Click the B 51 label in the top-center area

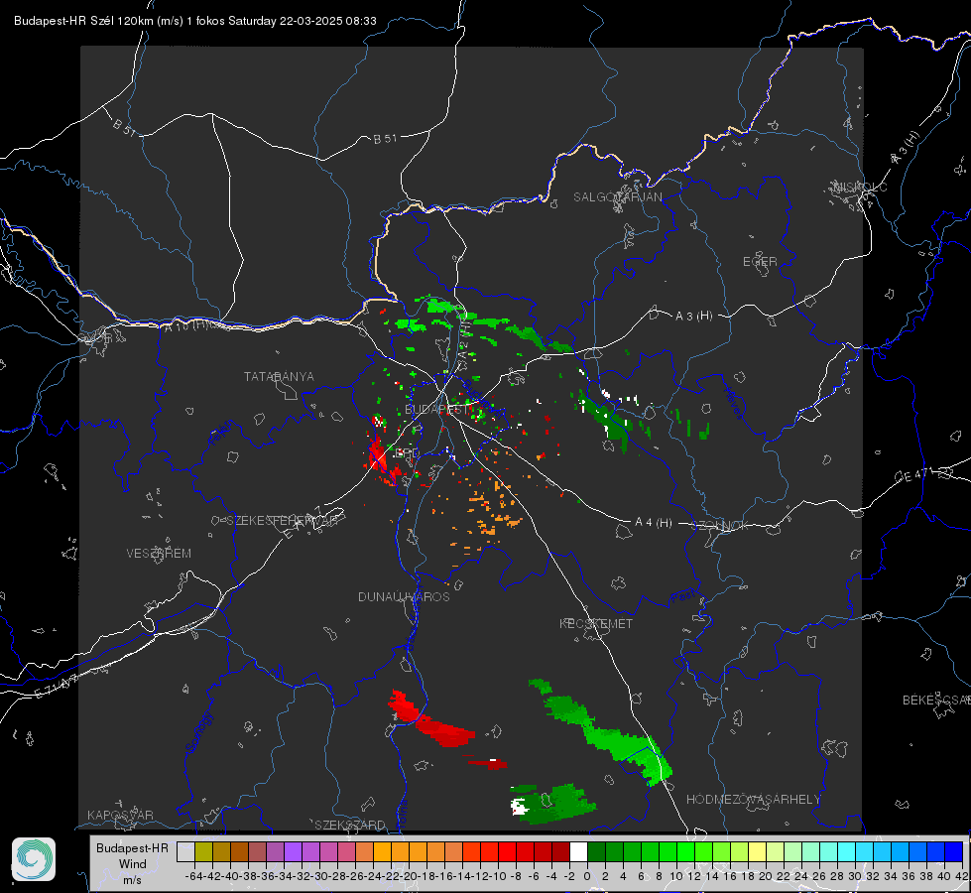[385, 139]
